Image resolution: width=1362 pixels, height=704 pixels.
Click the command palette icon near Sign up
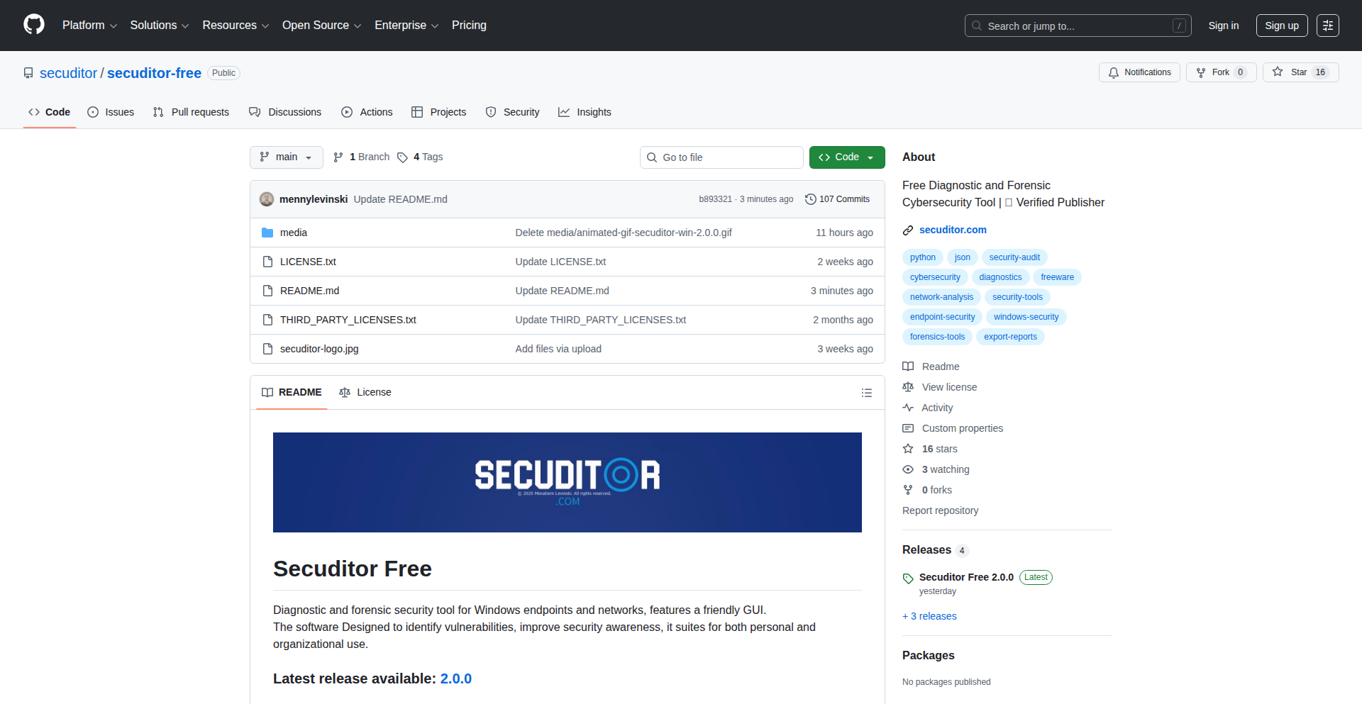[x=1327, y=26]
